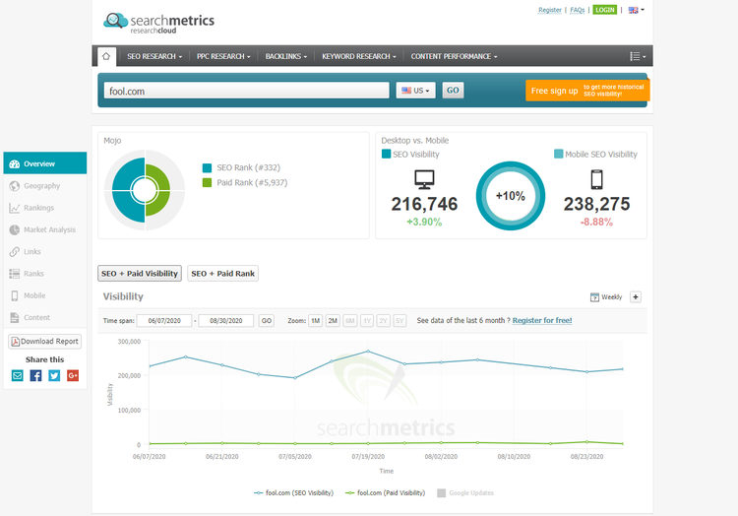Open the list view menu icon in the navbar

[638, 56]
